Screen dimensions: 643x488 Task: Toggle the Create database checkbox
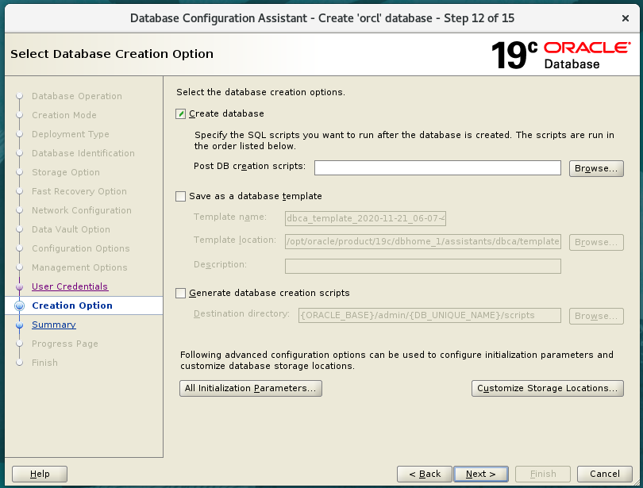(x=180, y=114)
